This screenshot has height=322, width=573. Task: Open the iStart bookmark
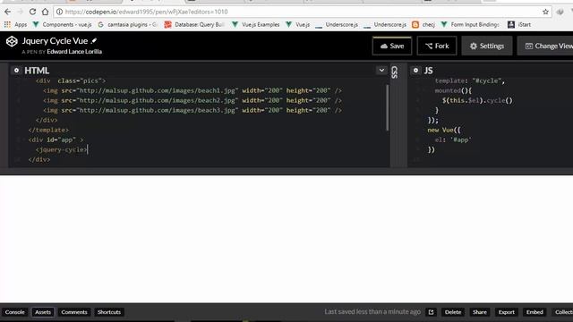tap(519, 24)
